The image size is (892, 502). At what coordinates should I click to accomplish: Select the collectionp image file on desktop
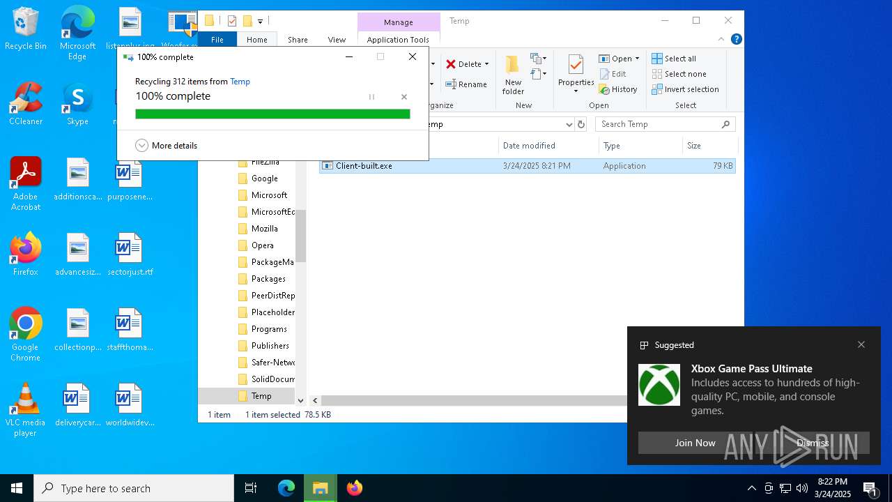[78, 330]
